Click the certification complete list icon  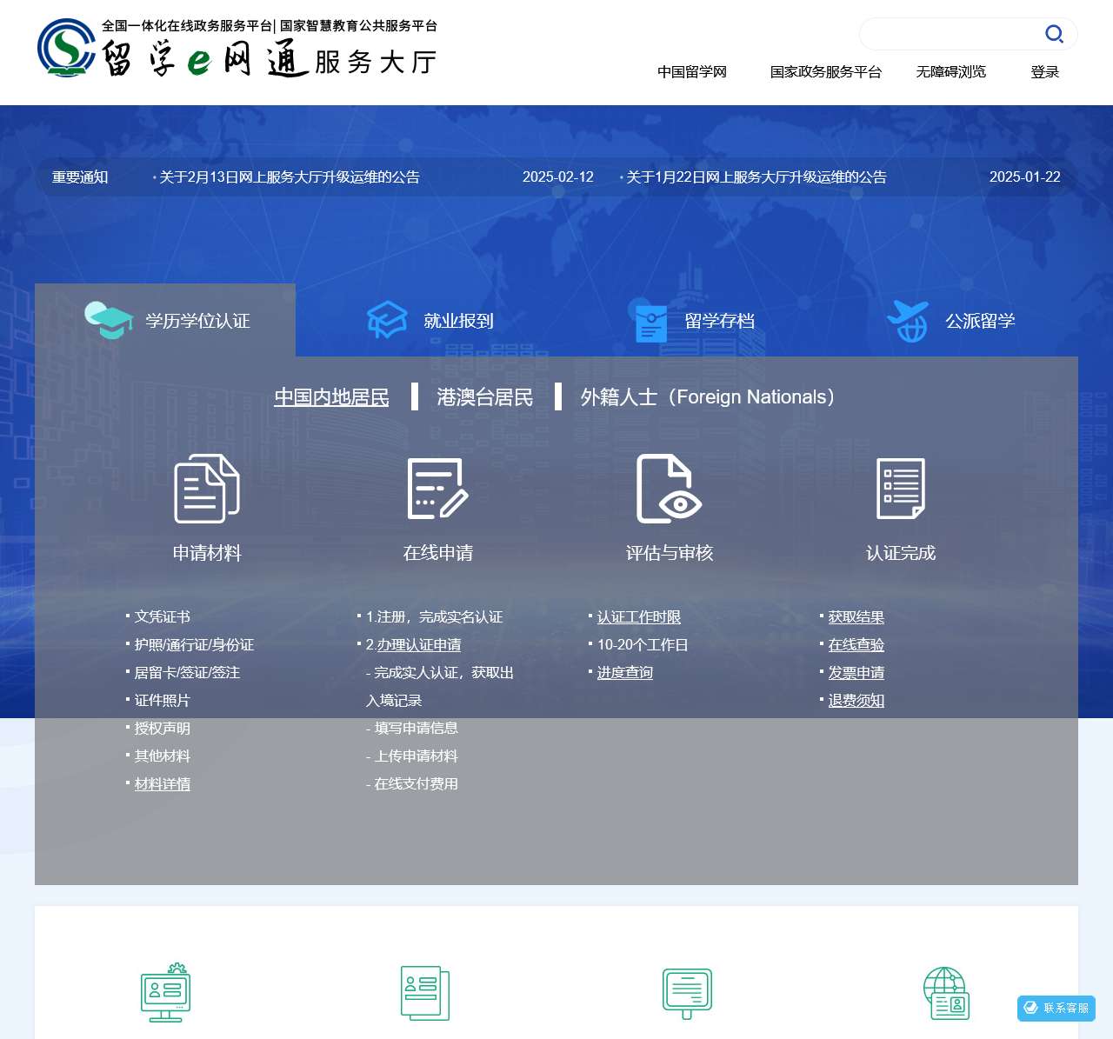(x=901, y=489)
